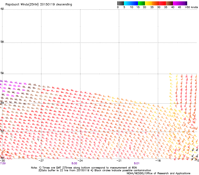The image size is (199, 175).
Task: Click the '40' label under the color bar
Action: click(173, 7)
